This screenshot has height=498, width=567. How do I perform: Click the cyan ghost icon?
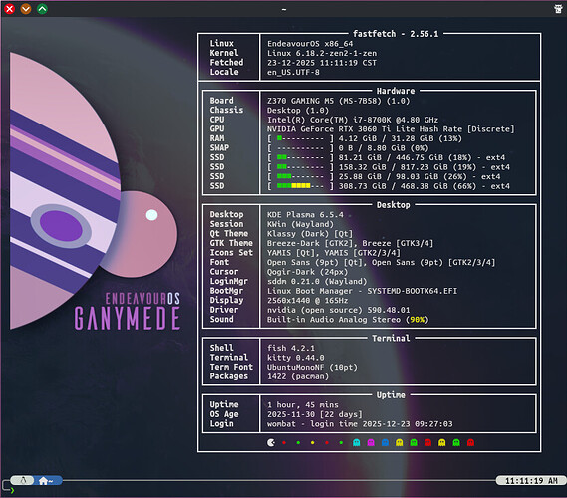click(x=356, y=442)
